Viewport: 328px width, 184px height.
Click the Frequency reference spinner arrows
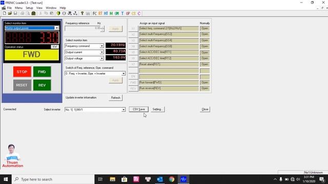[x=102, y=29]
